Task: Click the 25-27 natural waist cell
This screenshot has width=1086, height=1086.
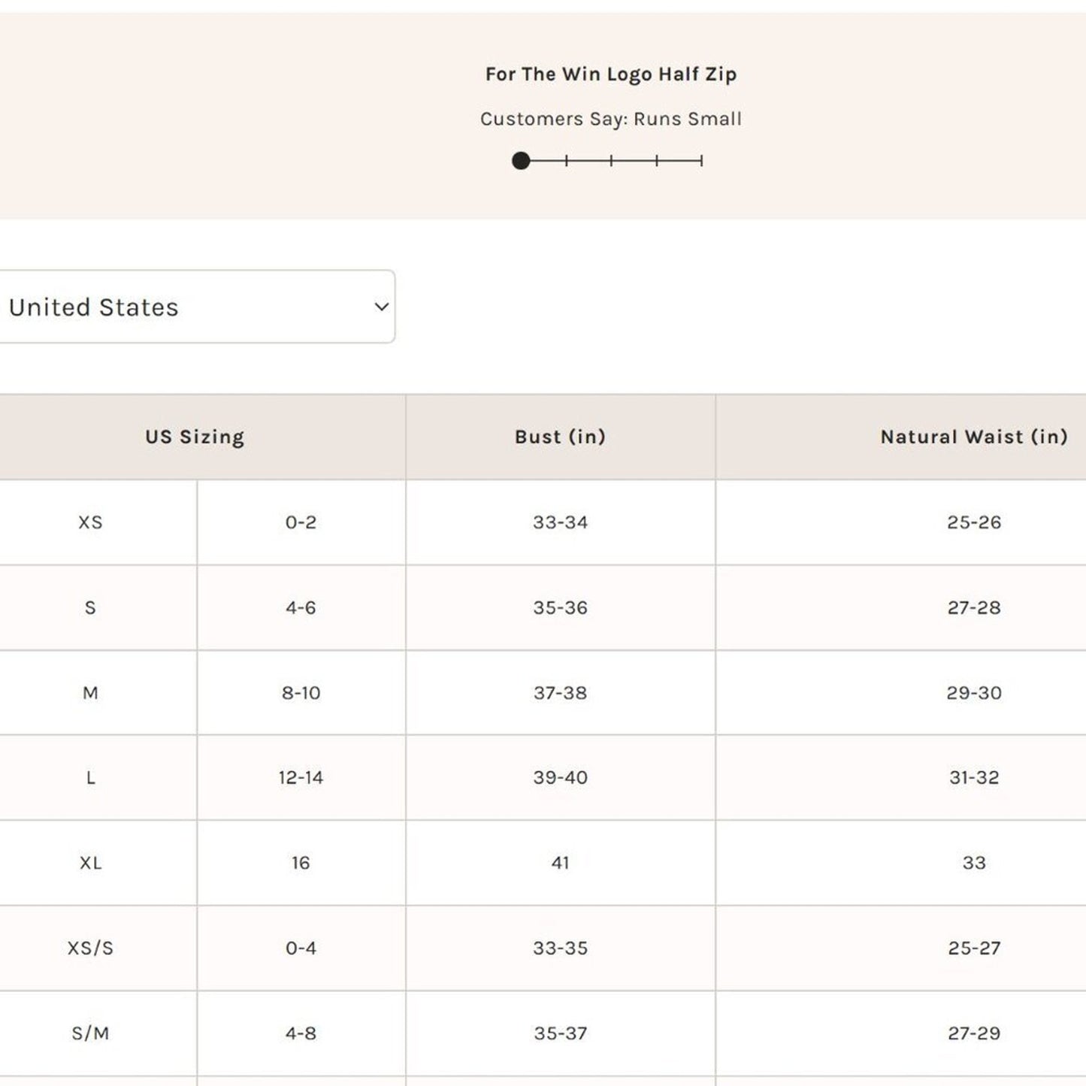Action: [973, 948]
